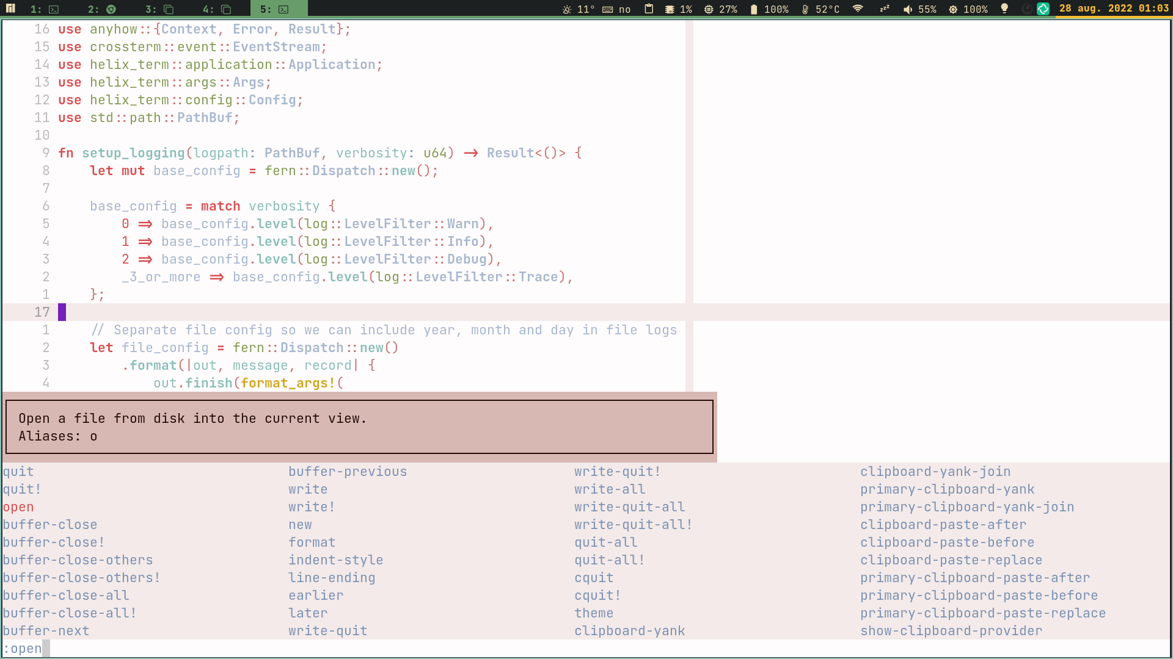Screen dimensions: 1173x659
Task: Click the memory usage 1% icon
Action: click(670, 9)
